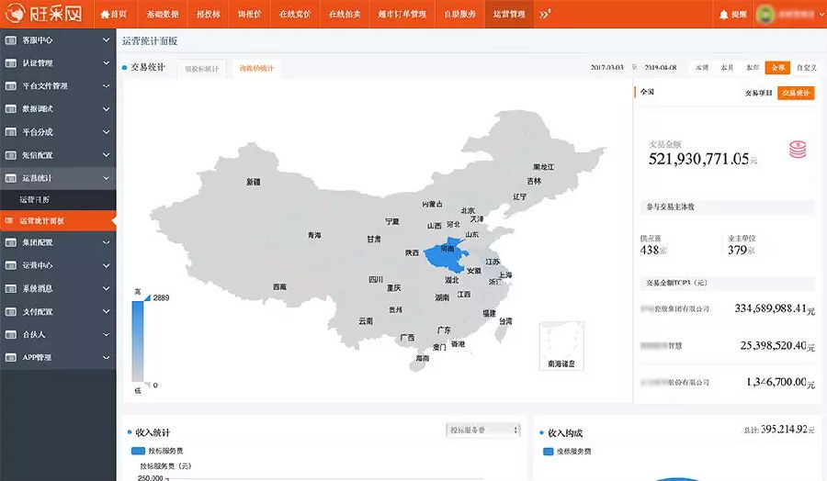The image size is (827, 481).
Task: Click the 旺采网 logo
Action: tap(44, 14)
